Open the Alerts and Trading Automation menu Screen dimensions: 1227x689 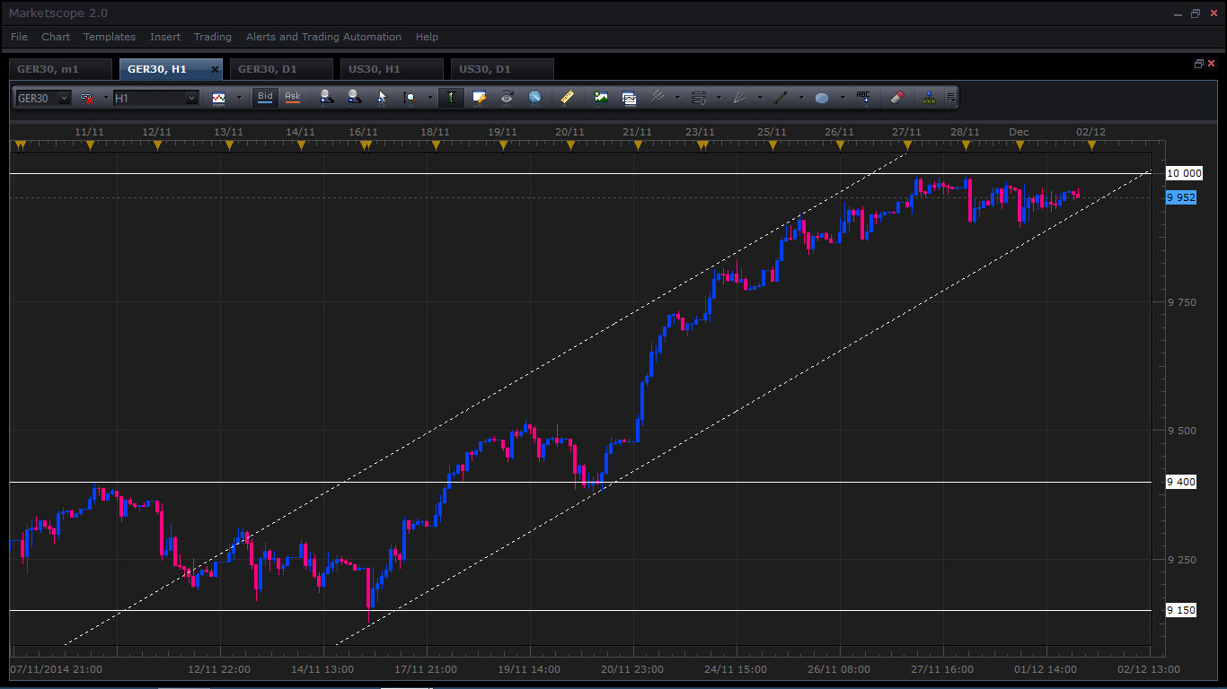323,37
